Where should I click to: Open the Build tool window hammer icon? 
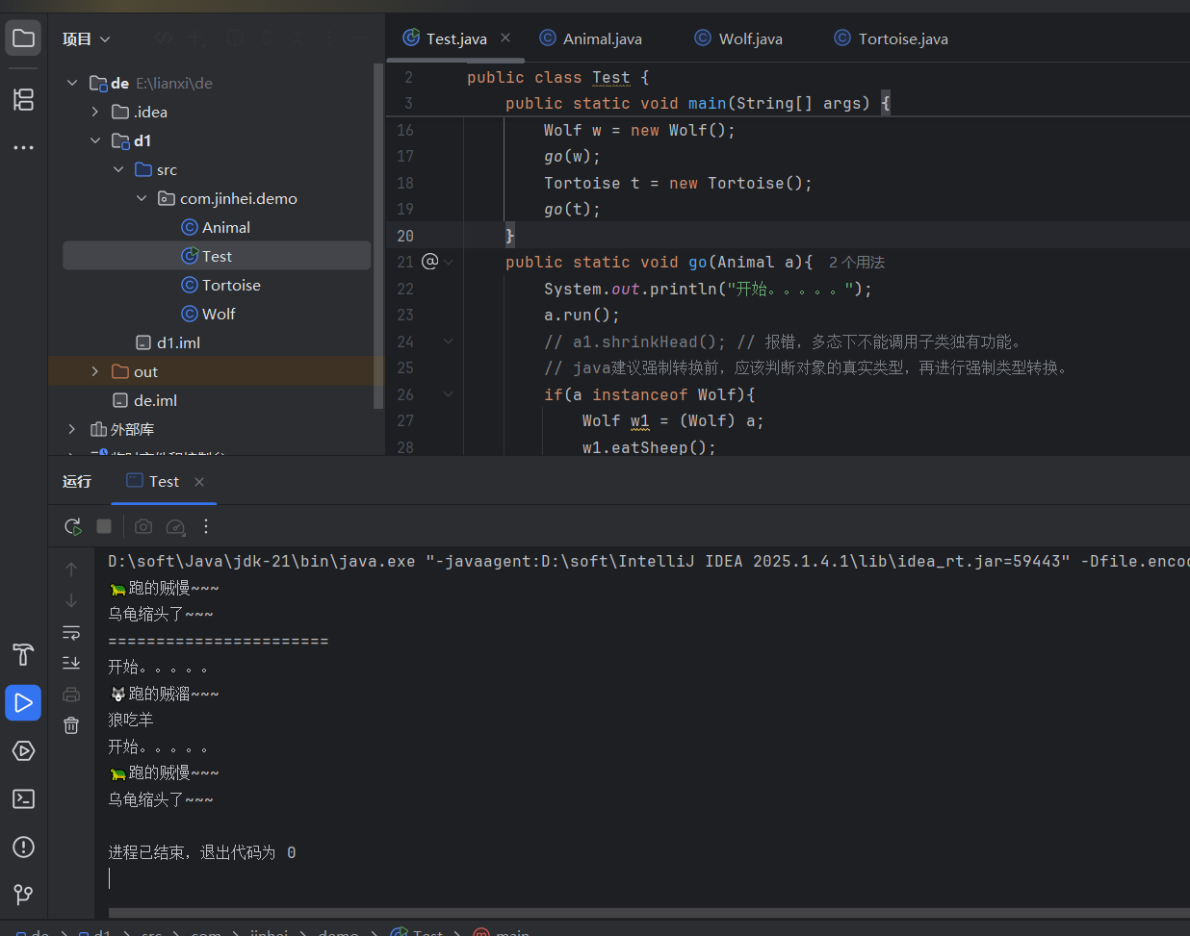pyautogui.click(x=24, y=655)
